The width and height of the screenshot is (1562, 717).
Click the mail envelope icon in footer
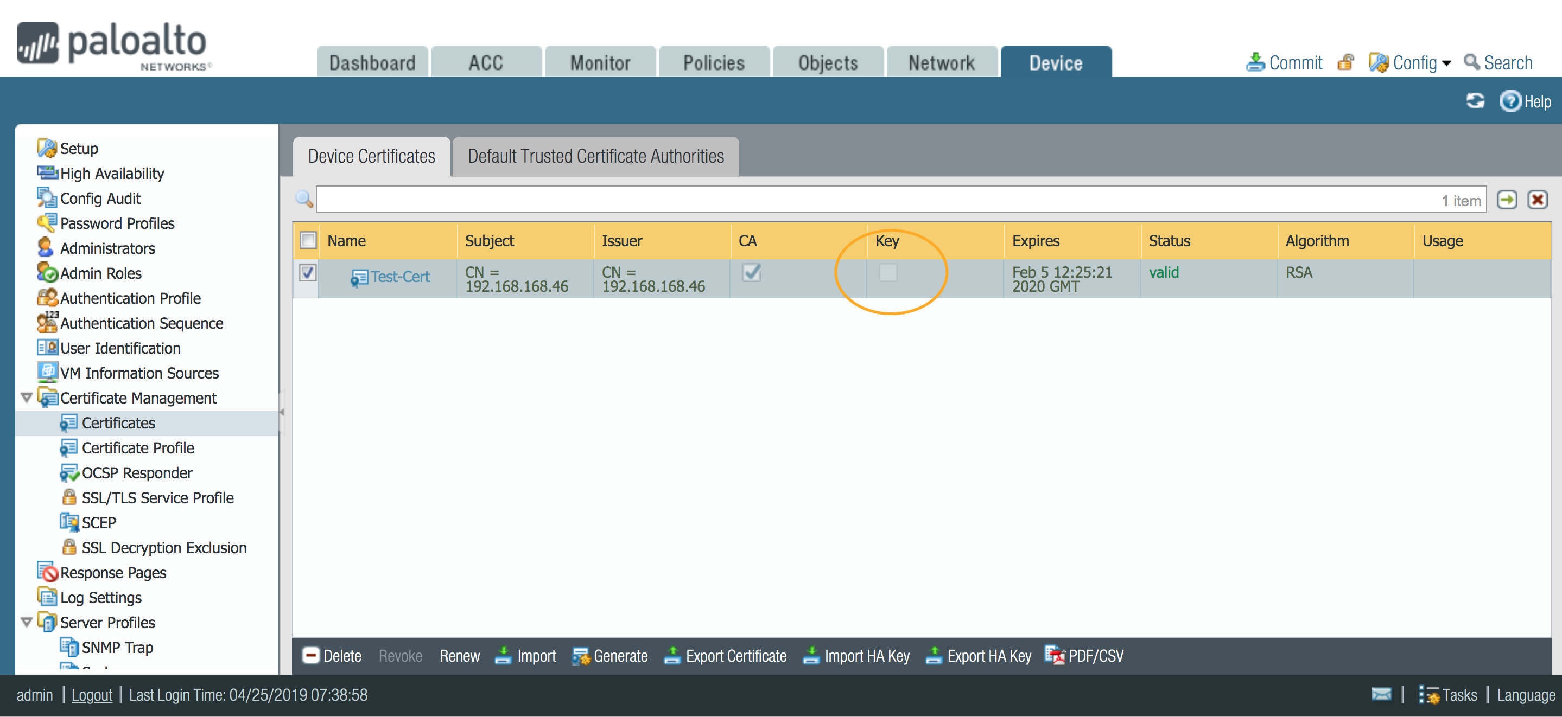click(1382, 694)
